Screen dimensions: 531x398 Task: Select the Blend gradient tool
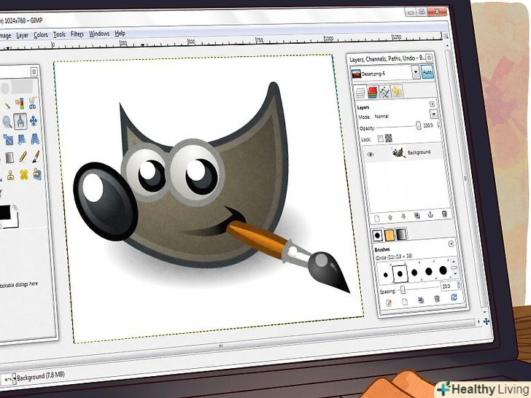pos(9,157)
